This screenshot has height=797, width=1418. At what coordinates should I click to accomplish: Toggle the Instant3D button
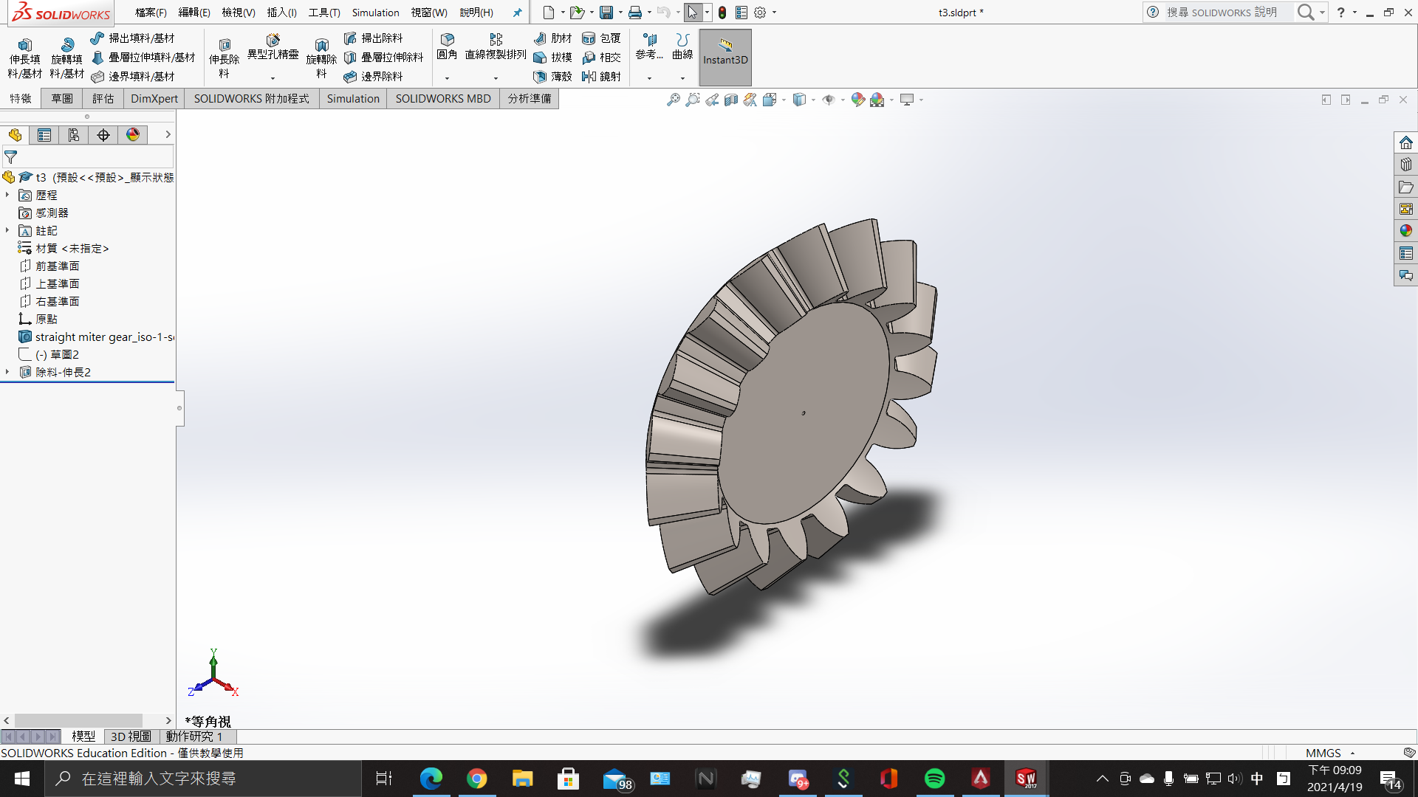[x=725, y=52]
